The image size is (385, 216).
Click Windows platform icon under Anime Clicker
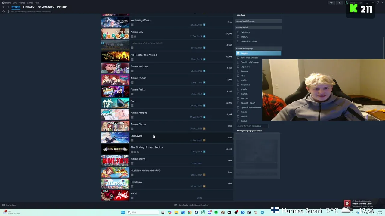click(x=132, y=129)
